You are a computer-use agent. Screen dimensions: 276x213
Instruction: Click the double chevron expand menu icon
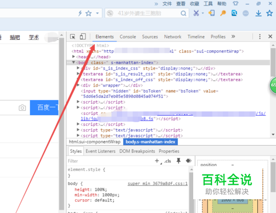pos(156,4)
